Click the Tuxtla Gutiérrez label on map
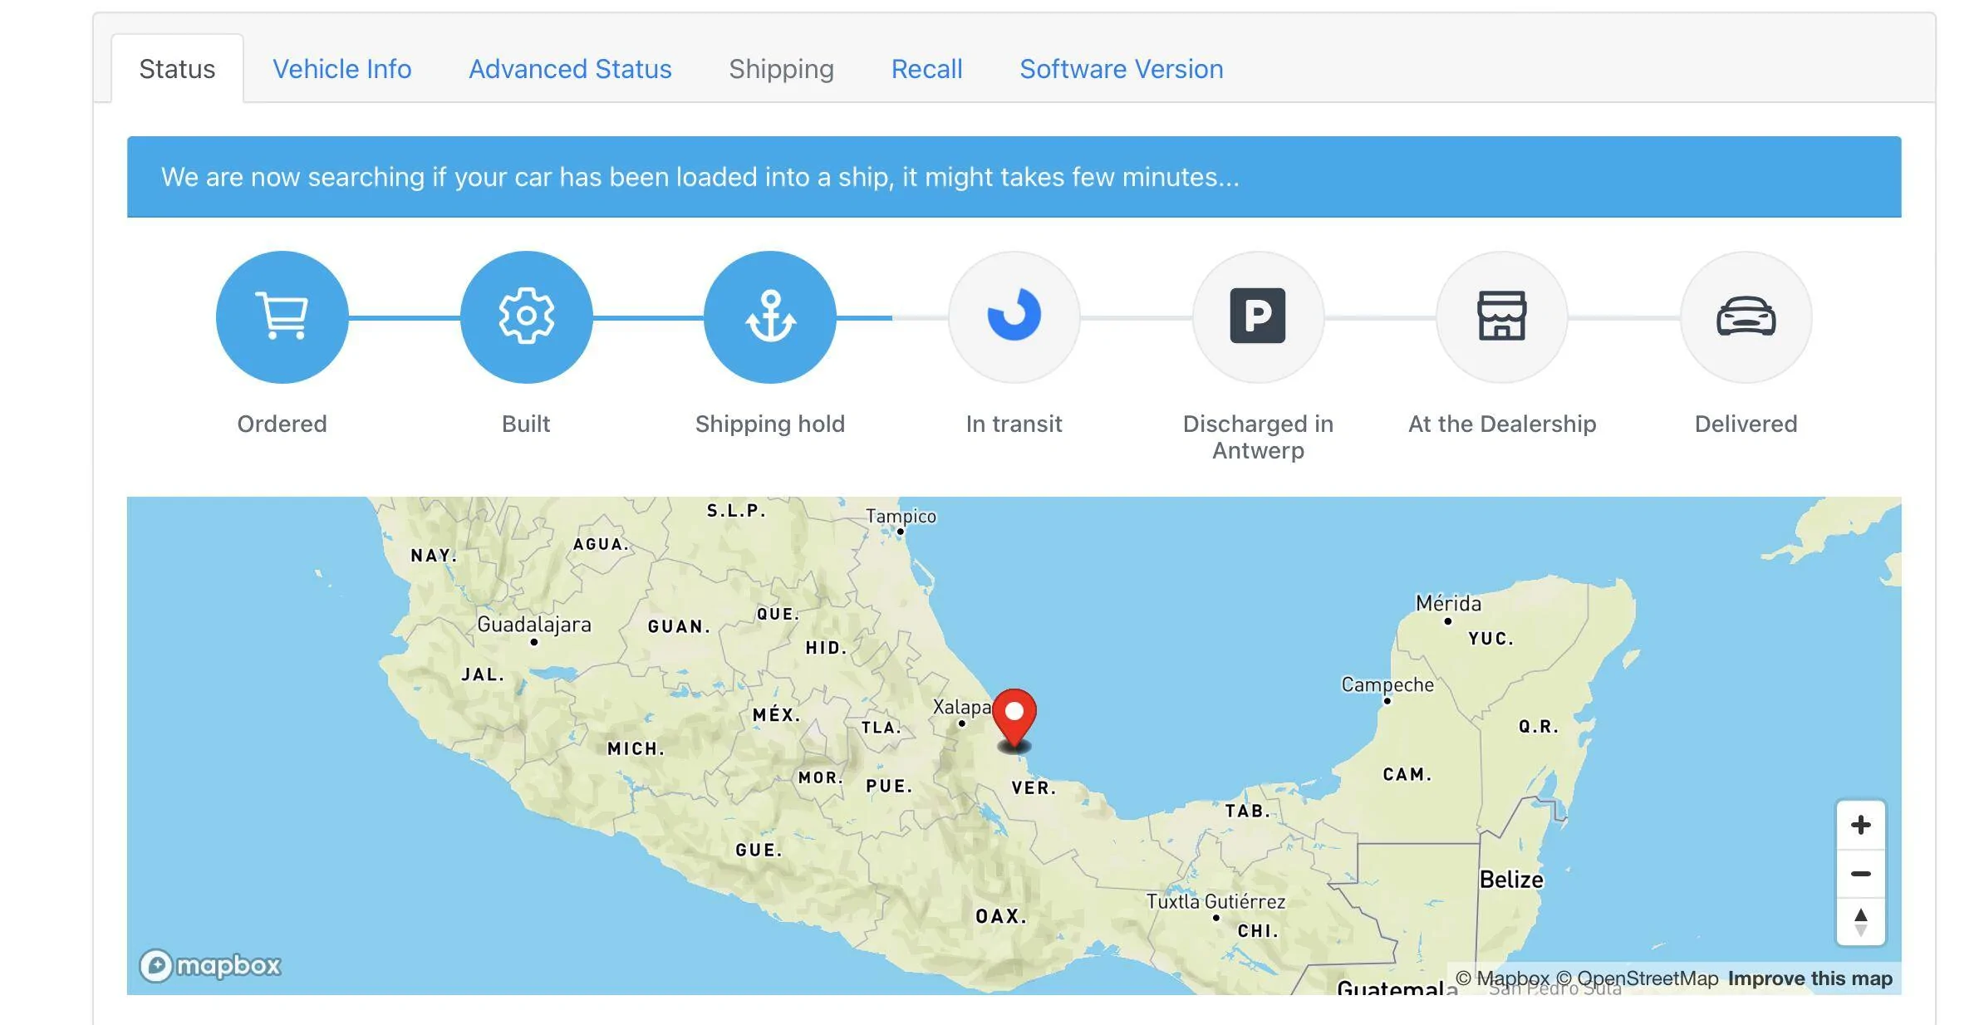 point(1215,901)
